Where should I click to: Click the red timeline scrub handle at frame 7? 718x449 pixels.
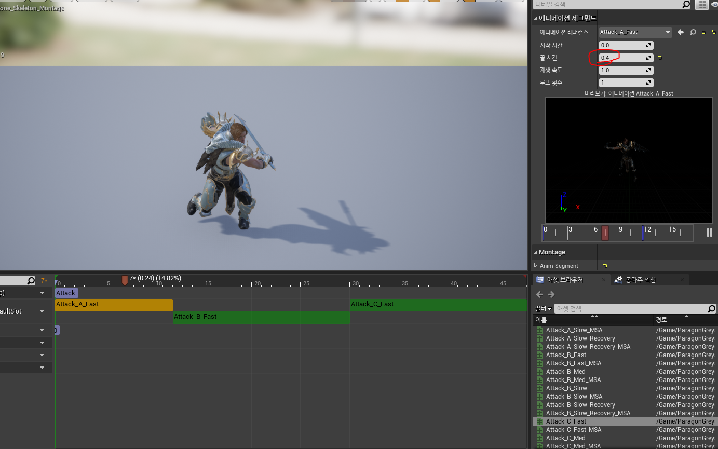(x=125, y=280)
